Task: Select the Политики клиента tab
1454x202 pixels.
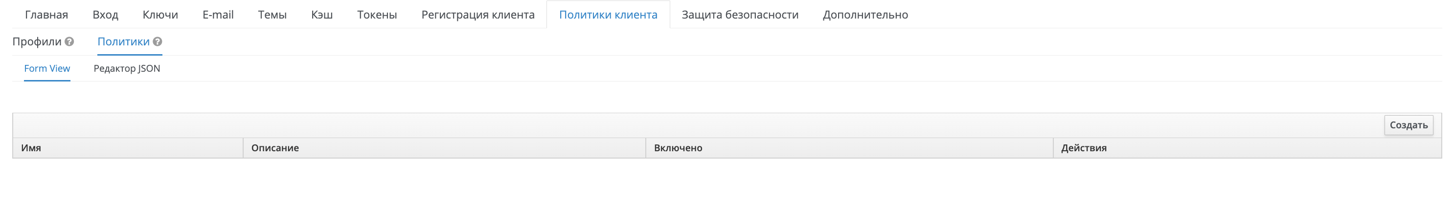Action: (x=608, y=15)
